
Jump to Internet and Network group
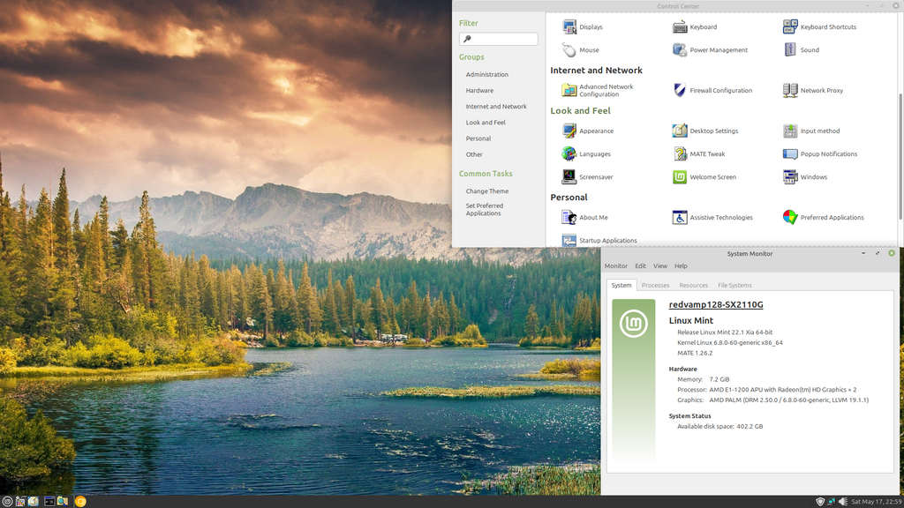(496, 107)
